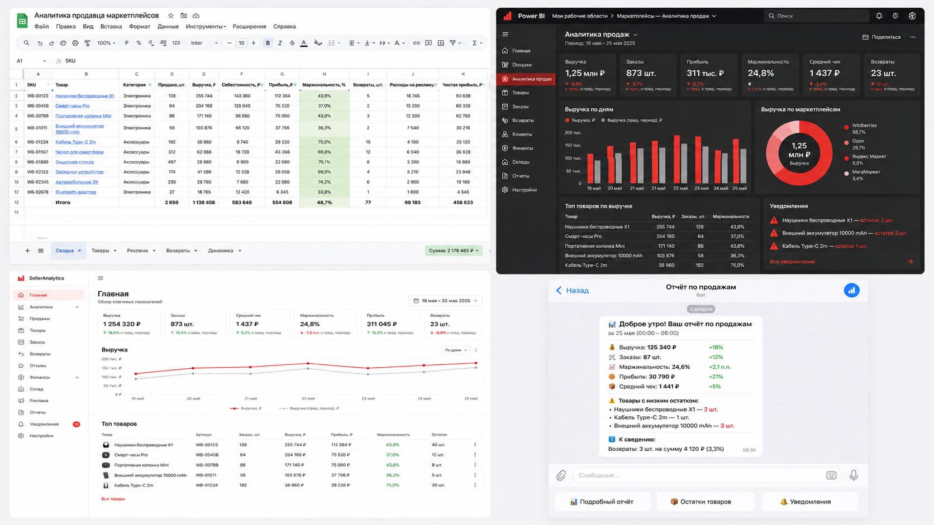Click the paint format roller icon in Sheets
This screenshot has height=525, width=934.
click(x=87, y=43)
